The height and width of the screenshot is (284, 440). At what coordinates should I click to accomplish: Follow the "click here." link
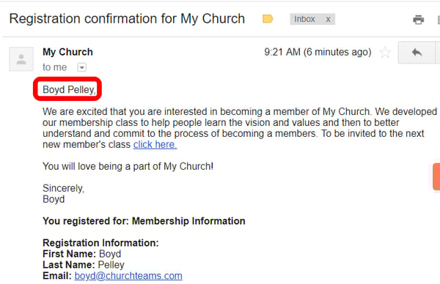[x=155, y=144]
